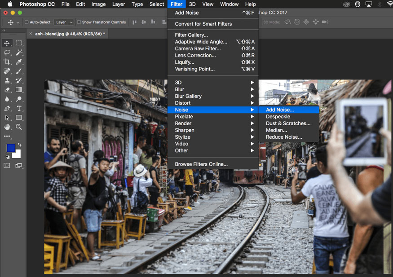Choose the Clone Stamp tool
The height and width of the screenshot is (277, 393).
pos(7,81)
